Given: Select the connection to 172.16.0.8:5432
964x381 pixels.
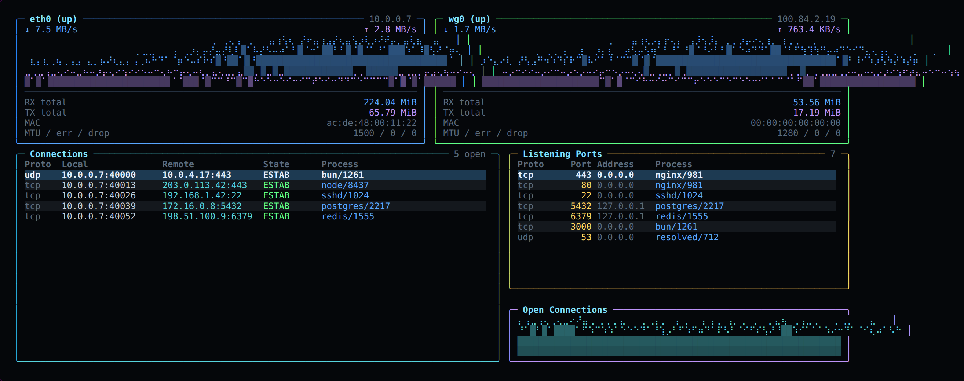Looking at the screenshot, I should tap(255, 206).
